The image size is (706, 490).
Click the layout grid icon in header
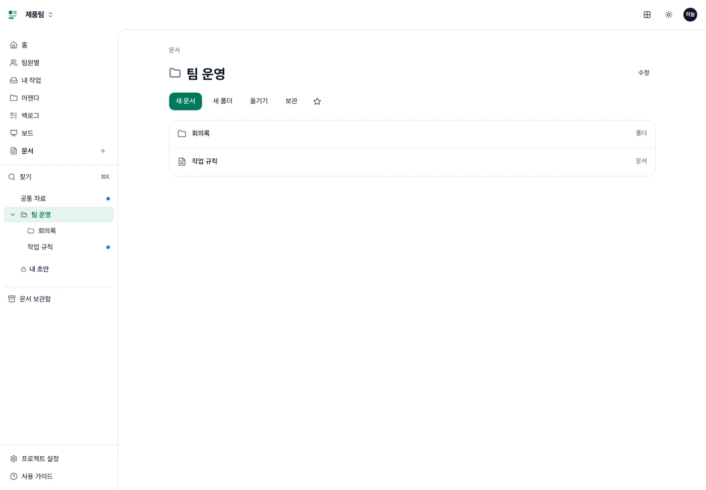click(647, 15)
